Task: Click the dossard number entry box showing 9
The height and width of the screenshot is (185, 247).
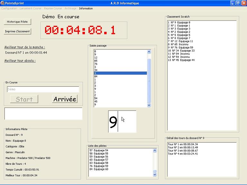Action: [x=122, y=121]
